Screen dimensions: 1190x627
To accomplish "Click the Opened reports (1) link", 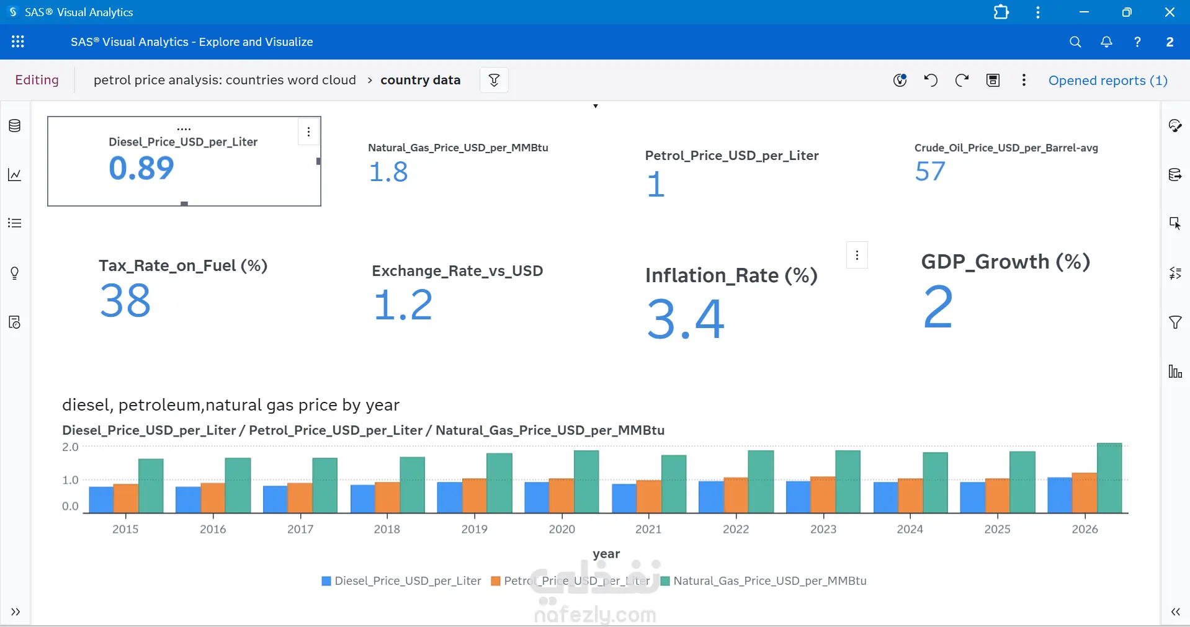I will pos(1108,81).
